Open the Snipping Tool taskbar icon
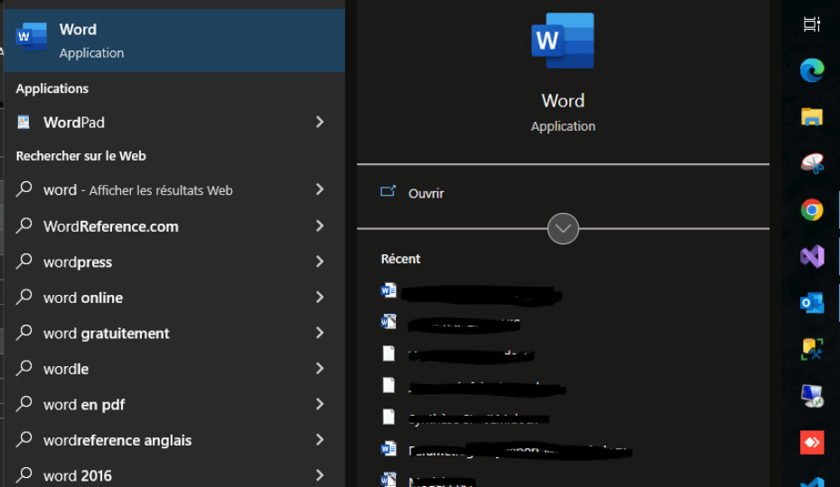 [x=812, y=163]
